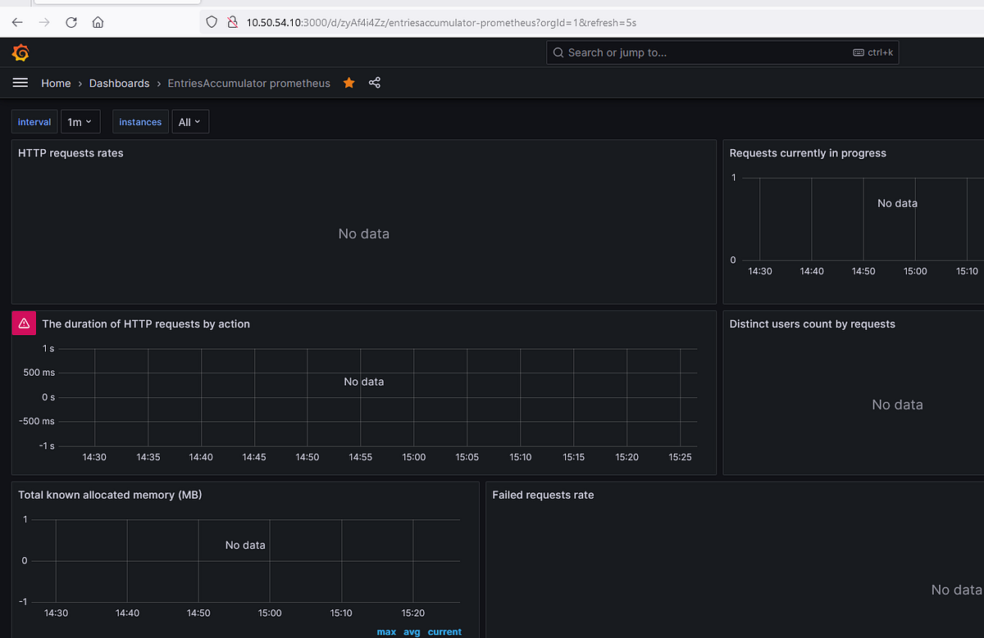The image size is (984, 638).
Task: Unstar the EntriesAccumulator dashboard
Action: 348,83
